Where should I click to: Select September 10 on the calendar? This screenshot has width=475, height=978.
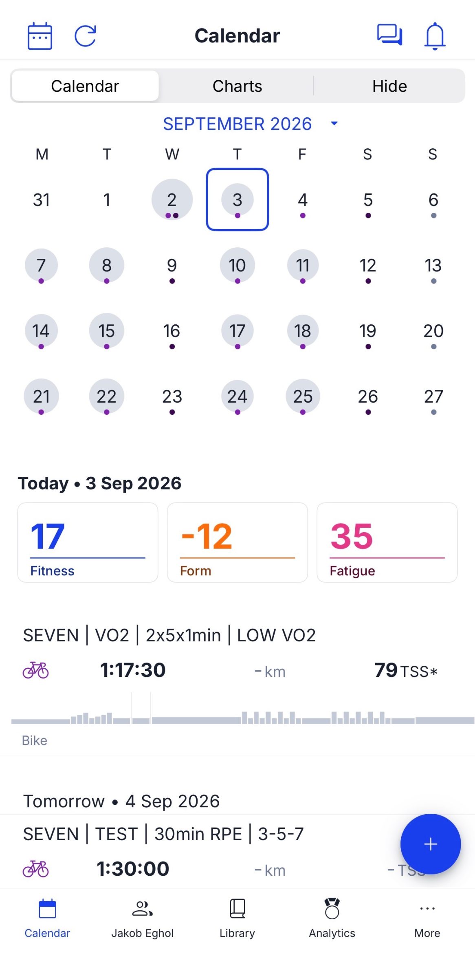(x=237, y=266)
